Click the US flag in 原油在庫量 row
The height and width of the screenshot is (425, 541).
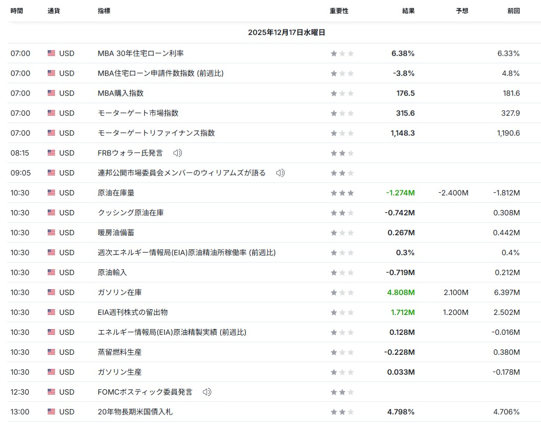pyautogui.click(x=51, y=193)
